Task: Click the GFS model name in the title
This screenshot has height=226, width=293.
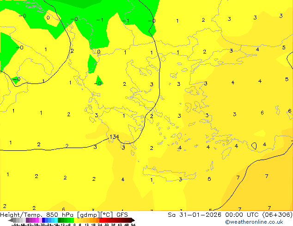Action: (x=122, y=215)
